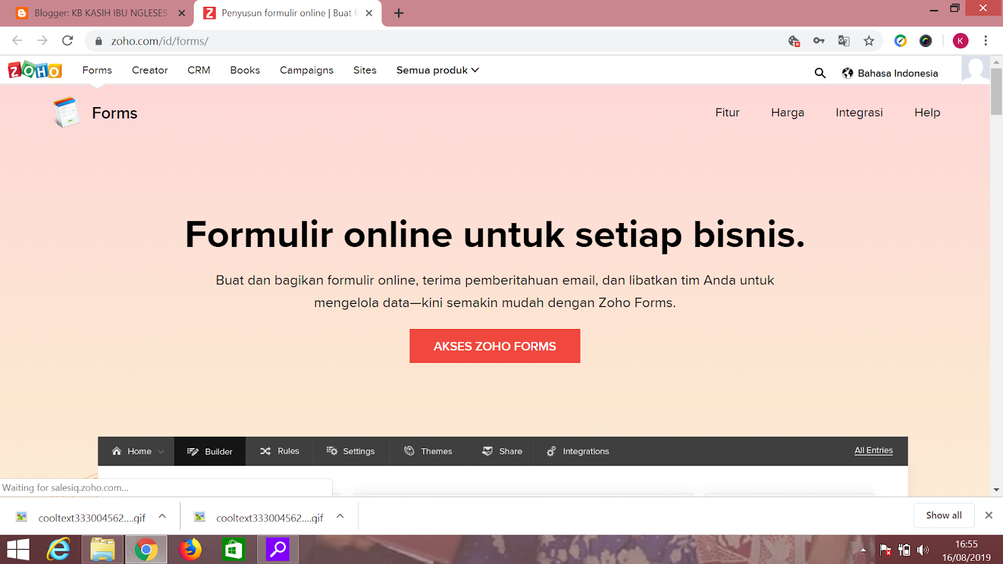Select the Themes tab

(x=428, y=451)
